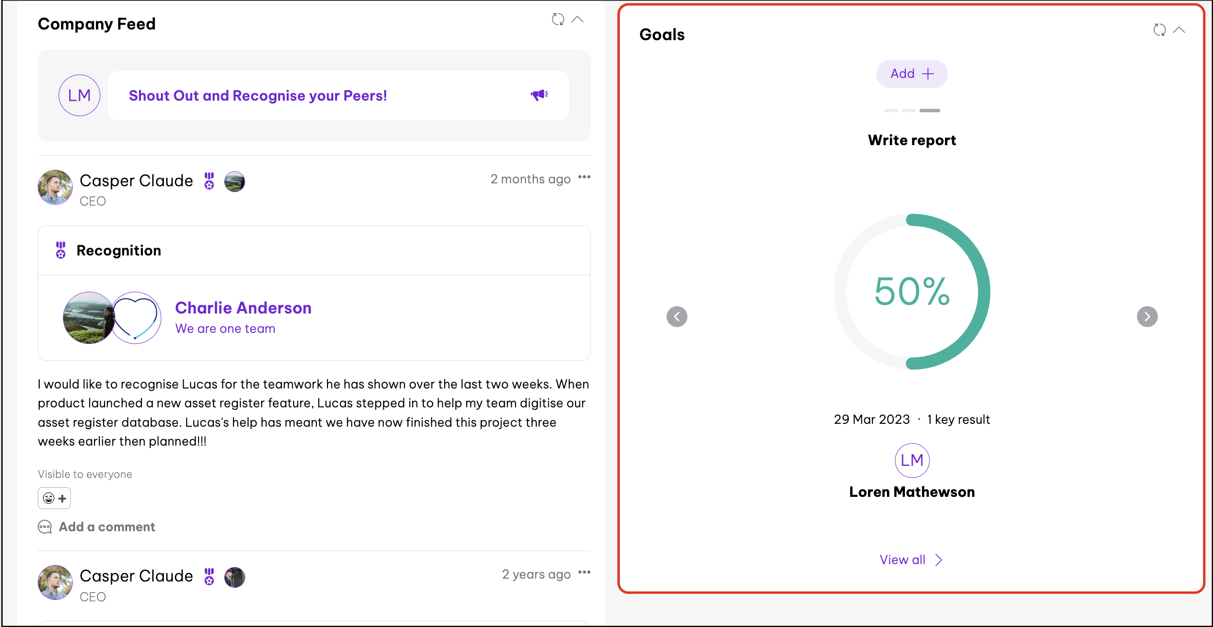Click the megaphone shout out icon
This screenshot has width=1213, height=627.
click(539, 95)
